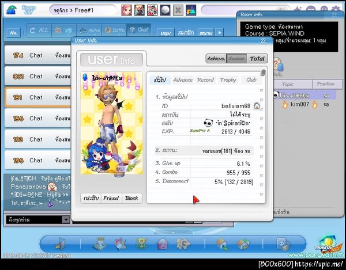Click the mountain card icon in the top bar

(191, 10)
